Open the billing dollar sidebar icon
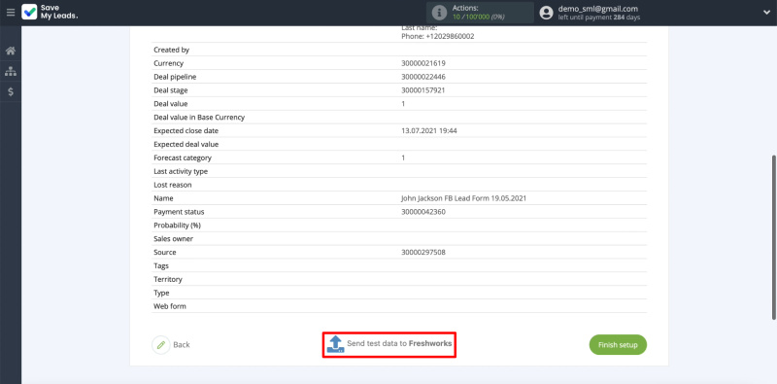Viewport: 777px width, 384px height. (11, 91)
